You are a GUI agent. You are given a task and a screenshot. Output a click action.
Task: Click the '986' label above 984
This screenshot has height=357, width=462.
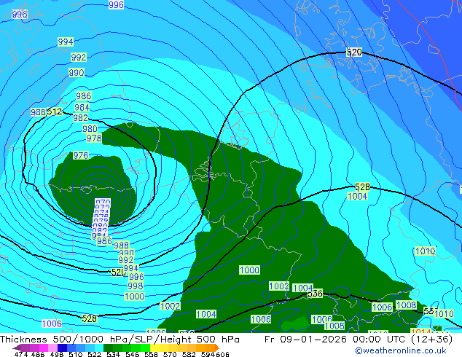click(x=83, y=95)
